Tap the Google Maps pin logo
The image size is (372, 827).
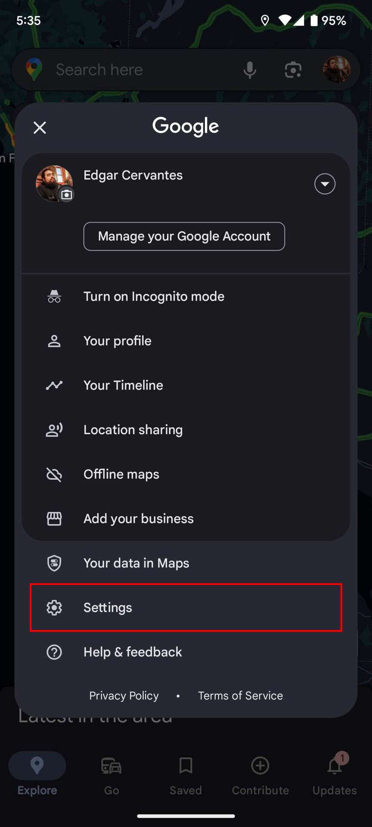click(x=34, y=69)
